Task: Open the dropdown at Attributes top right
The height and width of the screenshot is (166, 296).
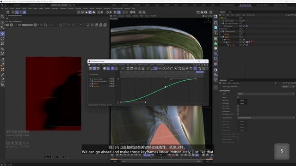Action: click(288, 87)
